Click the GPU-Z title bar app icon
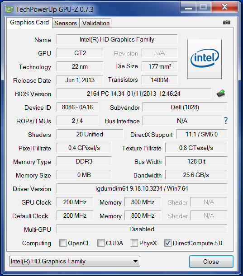 coord(9,9)
